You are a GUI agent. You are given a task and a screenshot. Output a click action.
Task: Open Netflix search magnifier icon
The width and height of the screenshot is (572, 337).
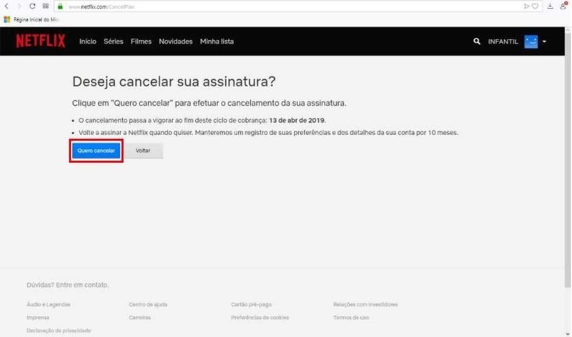[477, 42]
